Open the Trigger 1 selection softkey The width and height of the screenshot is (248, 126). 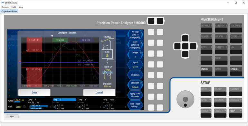pyautogui.click(x=135, y=55)
